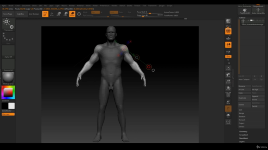Image resolution: width=268 pixels, height=150 pixels.
Task: Expand the NanoMesh palette
Action: pos(244,138)
